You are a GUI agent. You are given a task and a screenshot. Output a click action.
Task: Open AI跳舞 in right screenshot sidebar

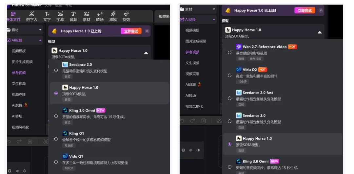(x=193, y=84)
